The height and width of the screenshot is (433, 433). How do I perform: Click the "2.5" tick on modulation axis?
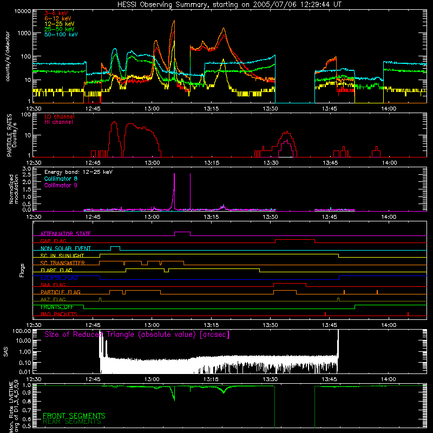tap(26, 175)
